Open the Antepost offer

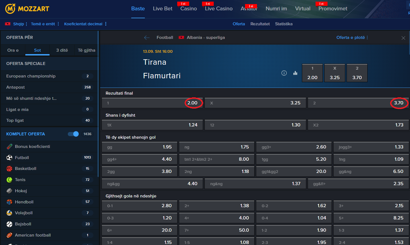pos(49,87)
